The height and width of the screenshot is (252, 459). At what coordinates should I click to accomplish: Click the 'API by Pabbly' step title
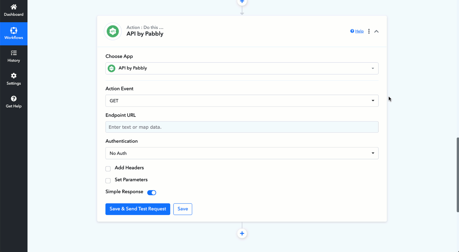pos(145,34)
